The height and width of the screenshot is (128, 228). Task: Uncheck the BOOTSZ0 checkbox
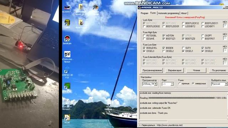pos(183,39)
